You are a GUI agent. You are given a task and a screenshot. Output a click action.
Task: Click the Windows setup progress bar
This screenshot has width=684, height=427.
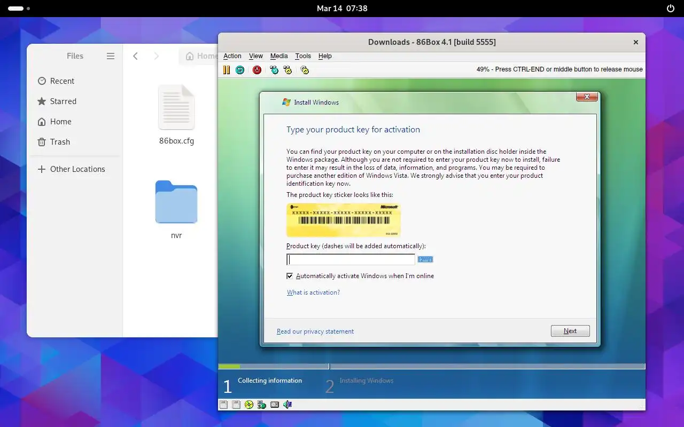pyautogui.click(x=432, y=366)
